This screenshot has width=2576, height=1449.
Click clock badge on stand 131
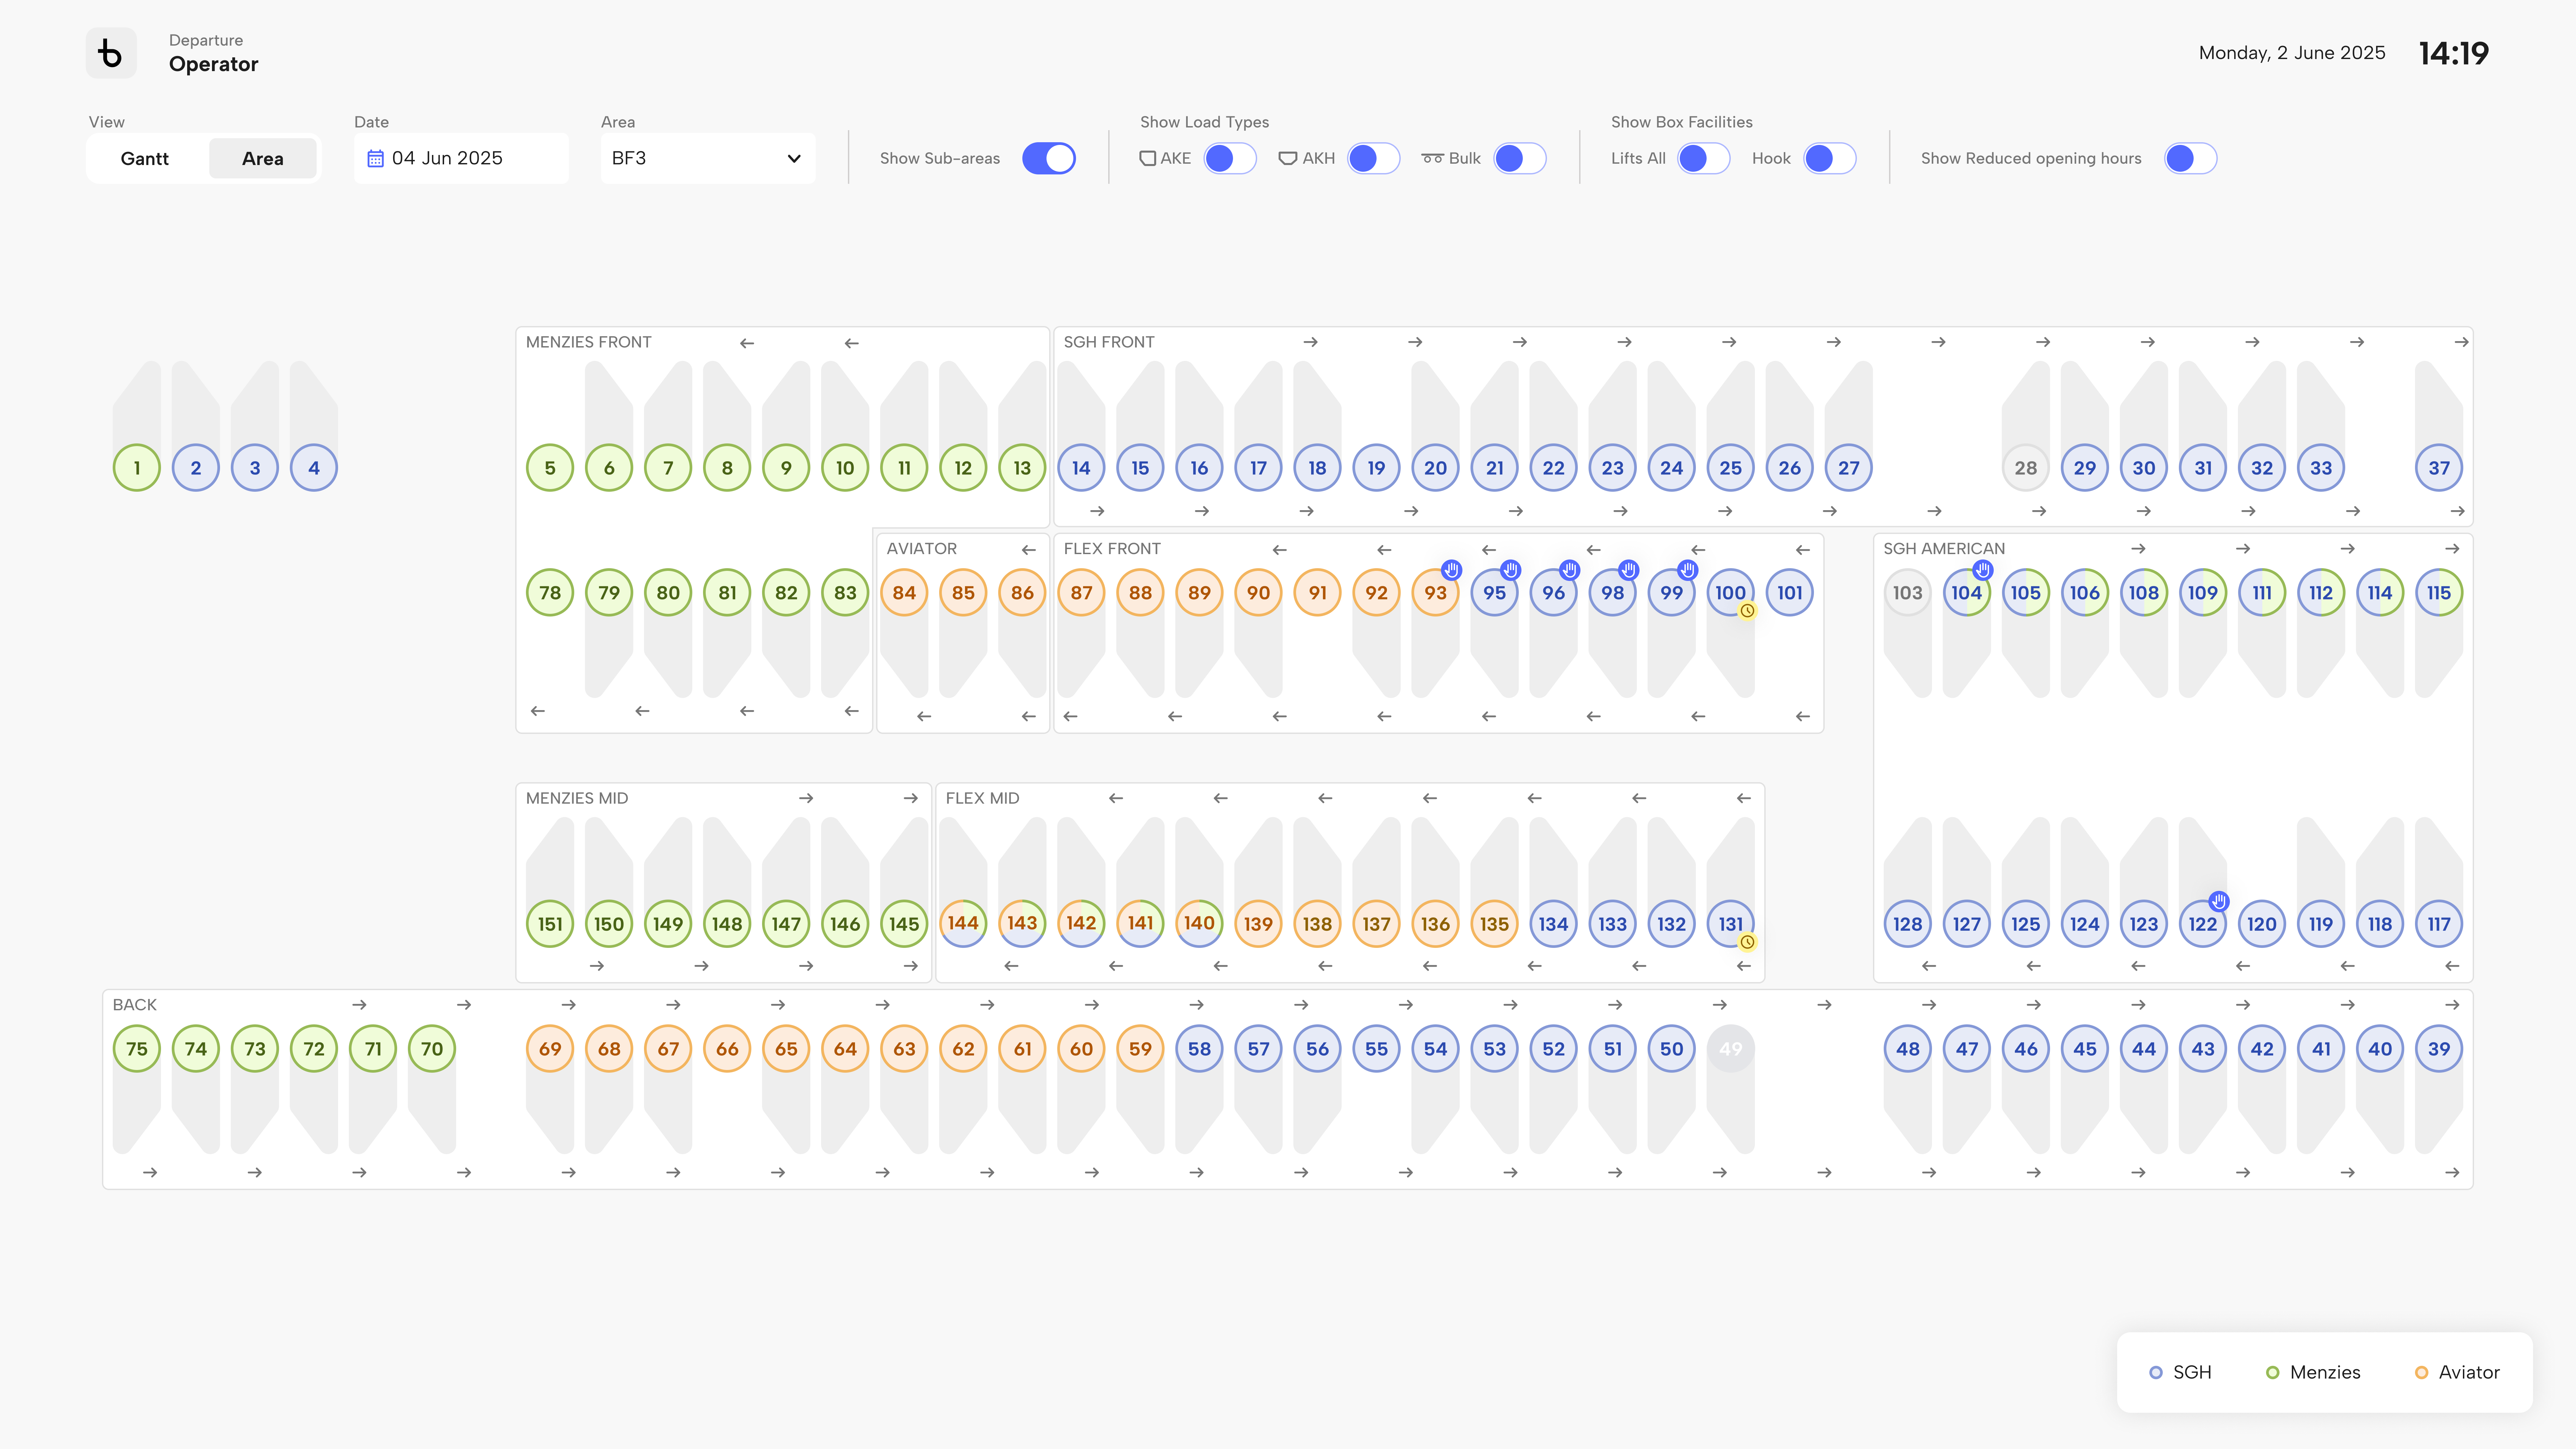tap(1747, 942)
